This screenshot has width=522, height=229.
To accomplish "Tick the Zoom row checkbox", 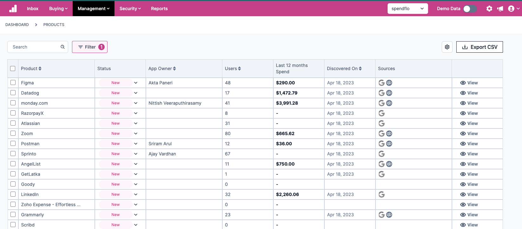I will (x=13, y=133).
